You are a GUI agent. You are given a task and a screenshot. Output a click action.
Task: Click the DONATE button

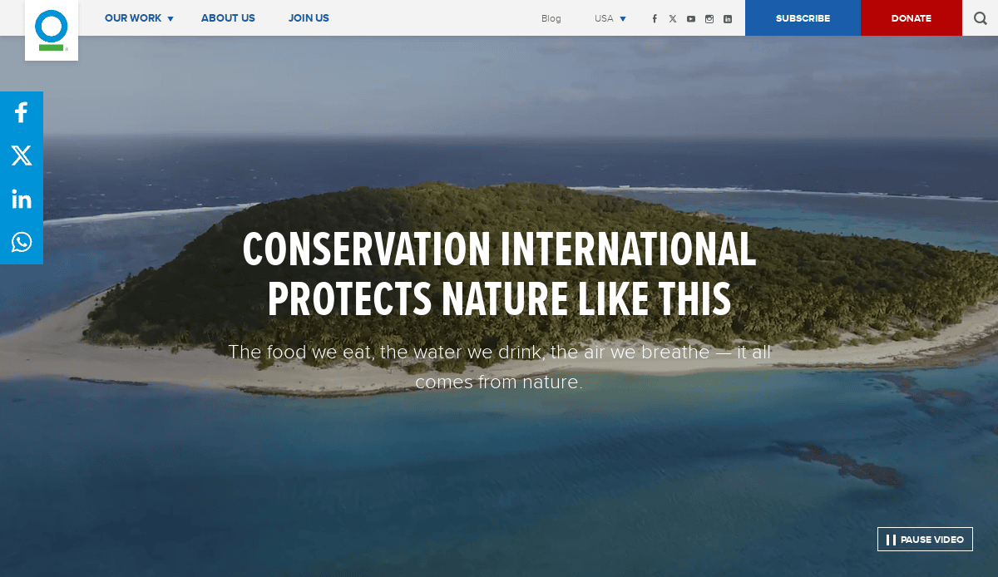912,17
